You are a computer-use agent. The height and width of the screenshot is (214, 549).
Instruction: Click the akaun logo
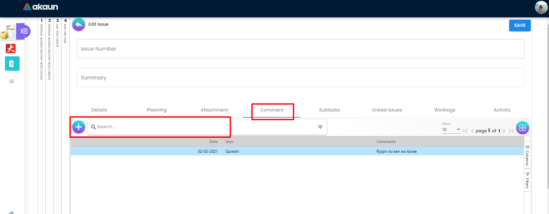coord(40,7)
